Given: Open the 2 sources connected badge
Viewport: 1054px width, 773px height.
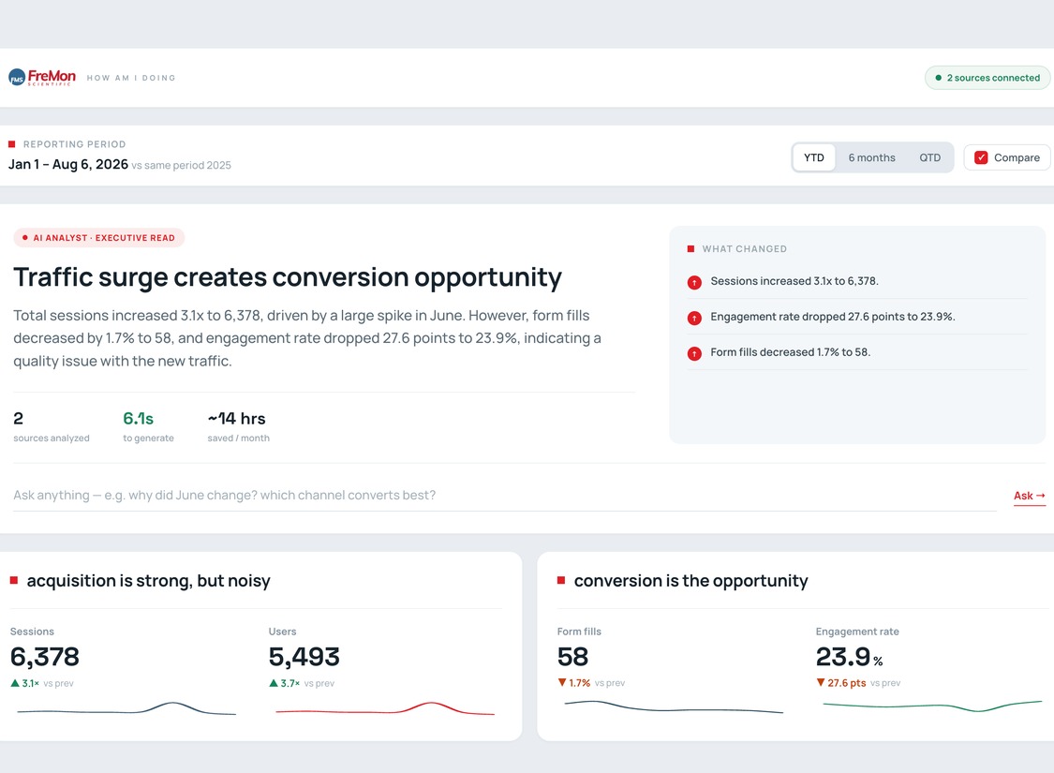Looking at the screenshot, I should tap(987, 78).
